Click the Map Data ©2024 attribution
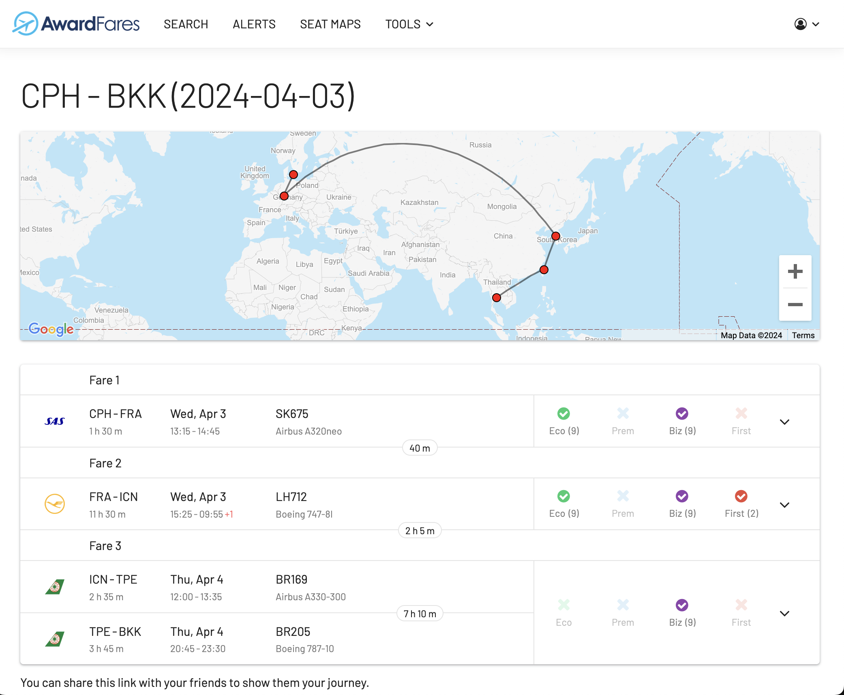Image resolution: width=844 pixels, height=695 pixels. pos(751,335)
